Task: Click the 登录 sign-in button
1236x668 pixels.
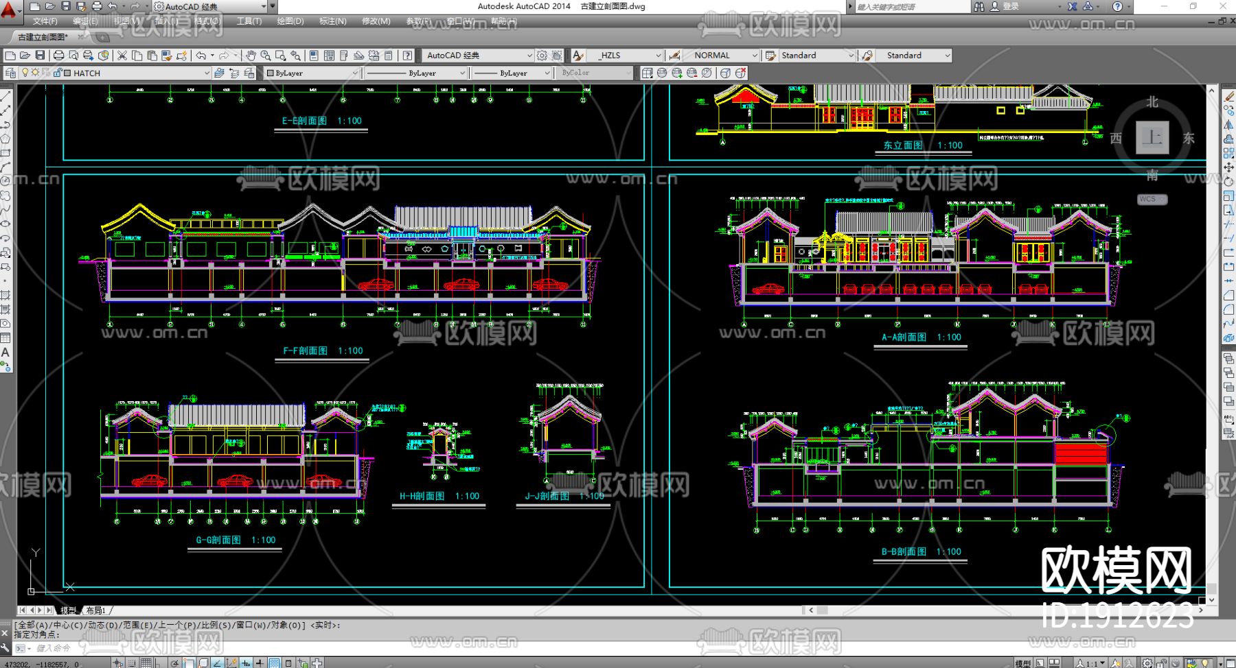Action: pyautogui.click(x=1005, y=6)
